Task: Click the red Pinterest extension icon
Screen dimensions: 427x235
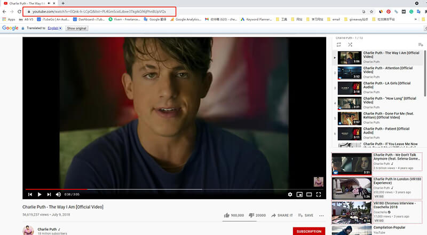Action: click(x=389, y=11)
